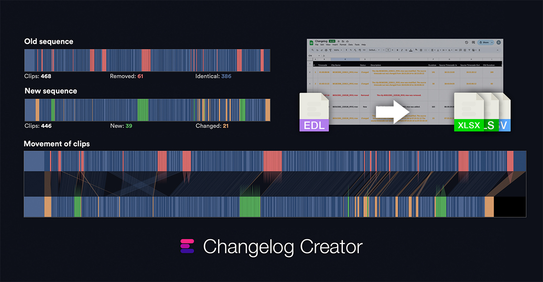Click the cell name box
This screenshot has width=543, height=282.
click(314, 56)
